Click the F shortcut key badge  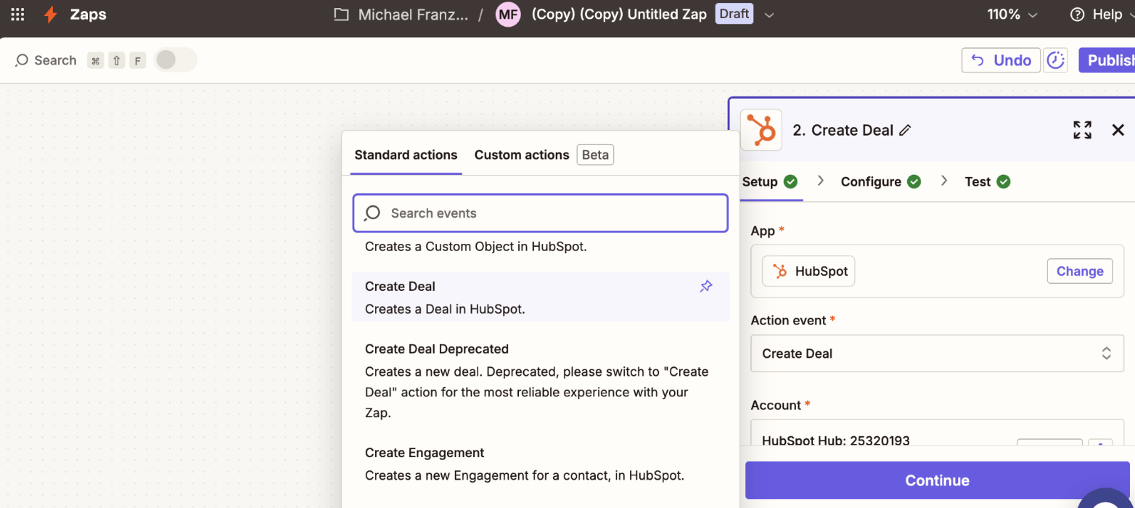click(138, 60)
